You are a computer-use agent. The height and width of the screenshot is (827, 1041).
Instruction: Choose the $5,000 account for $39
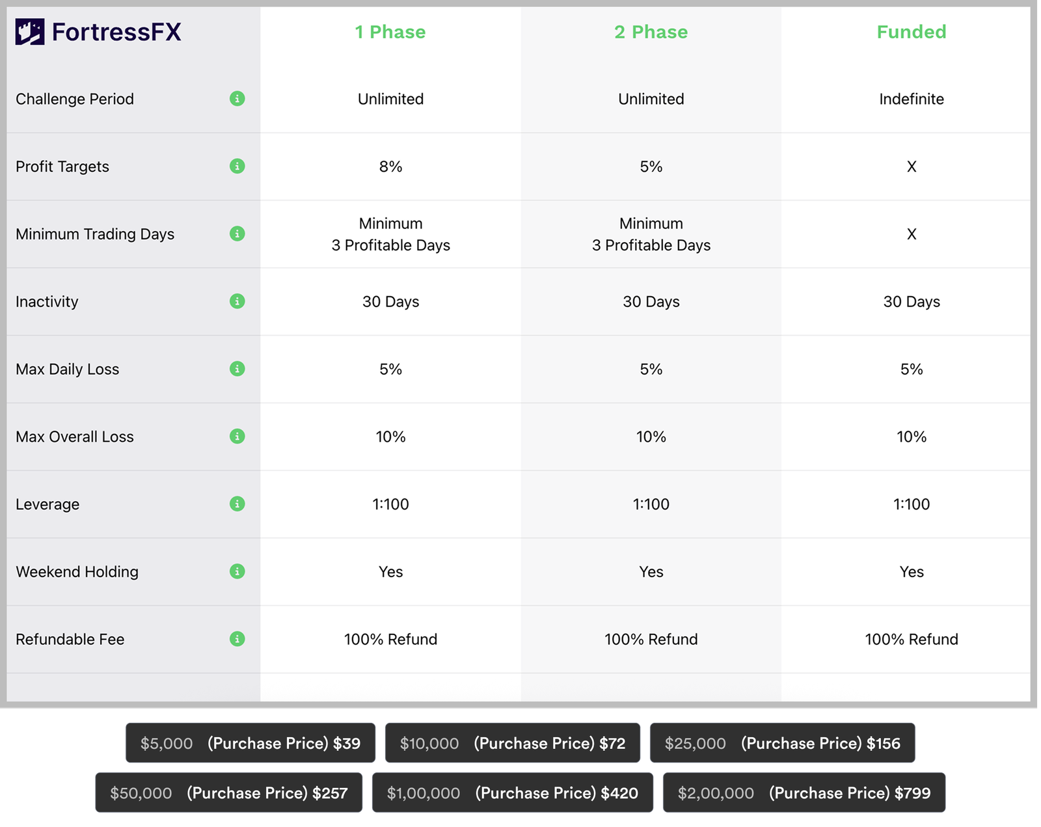coord(250,743)
